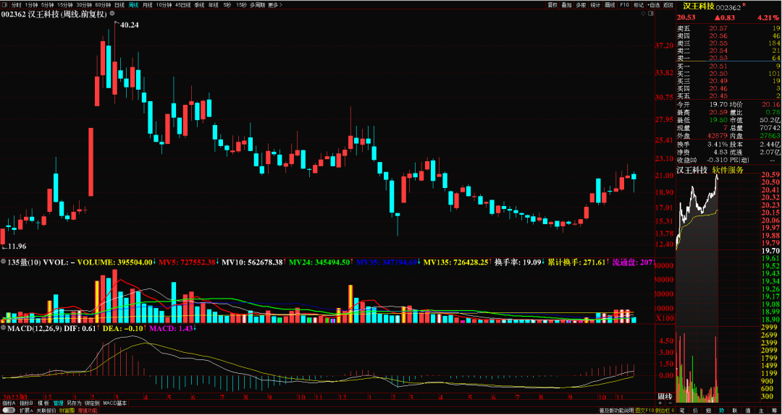Click the 复权 button
This screenshot has height=415, width=782.
pos(552,5)
